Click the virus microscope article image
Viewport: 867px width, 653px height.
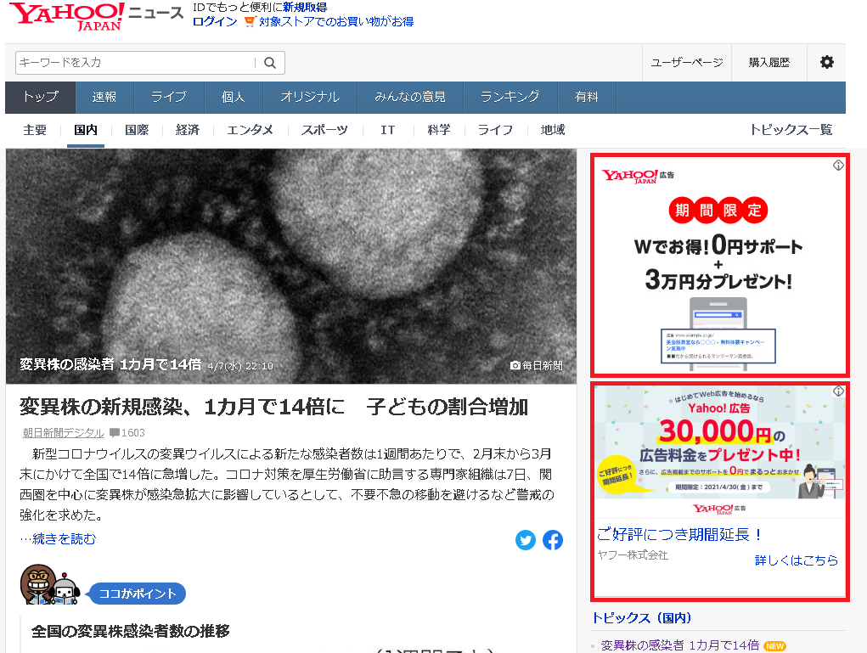pyautogui.click(x=291, y=266)
